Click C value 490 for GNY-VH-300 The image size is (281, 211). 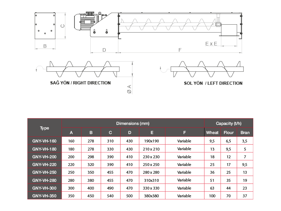110,188
